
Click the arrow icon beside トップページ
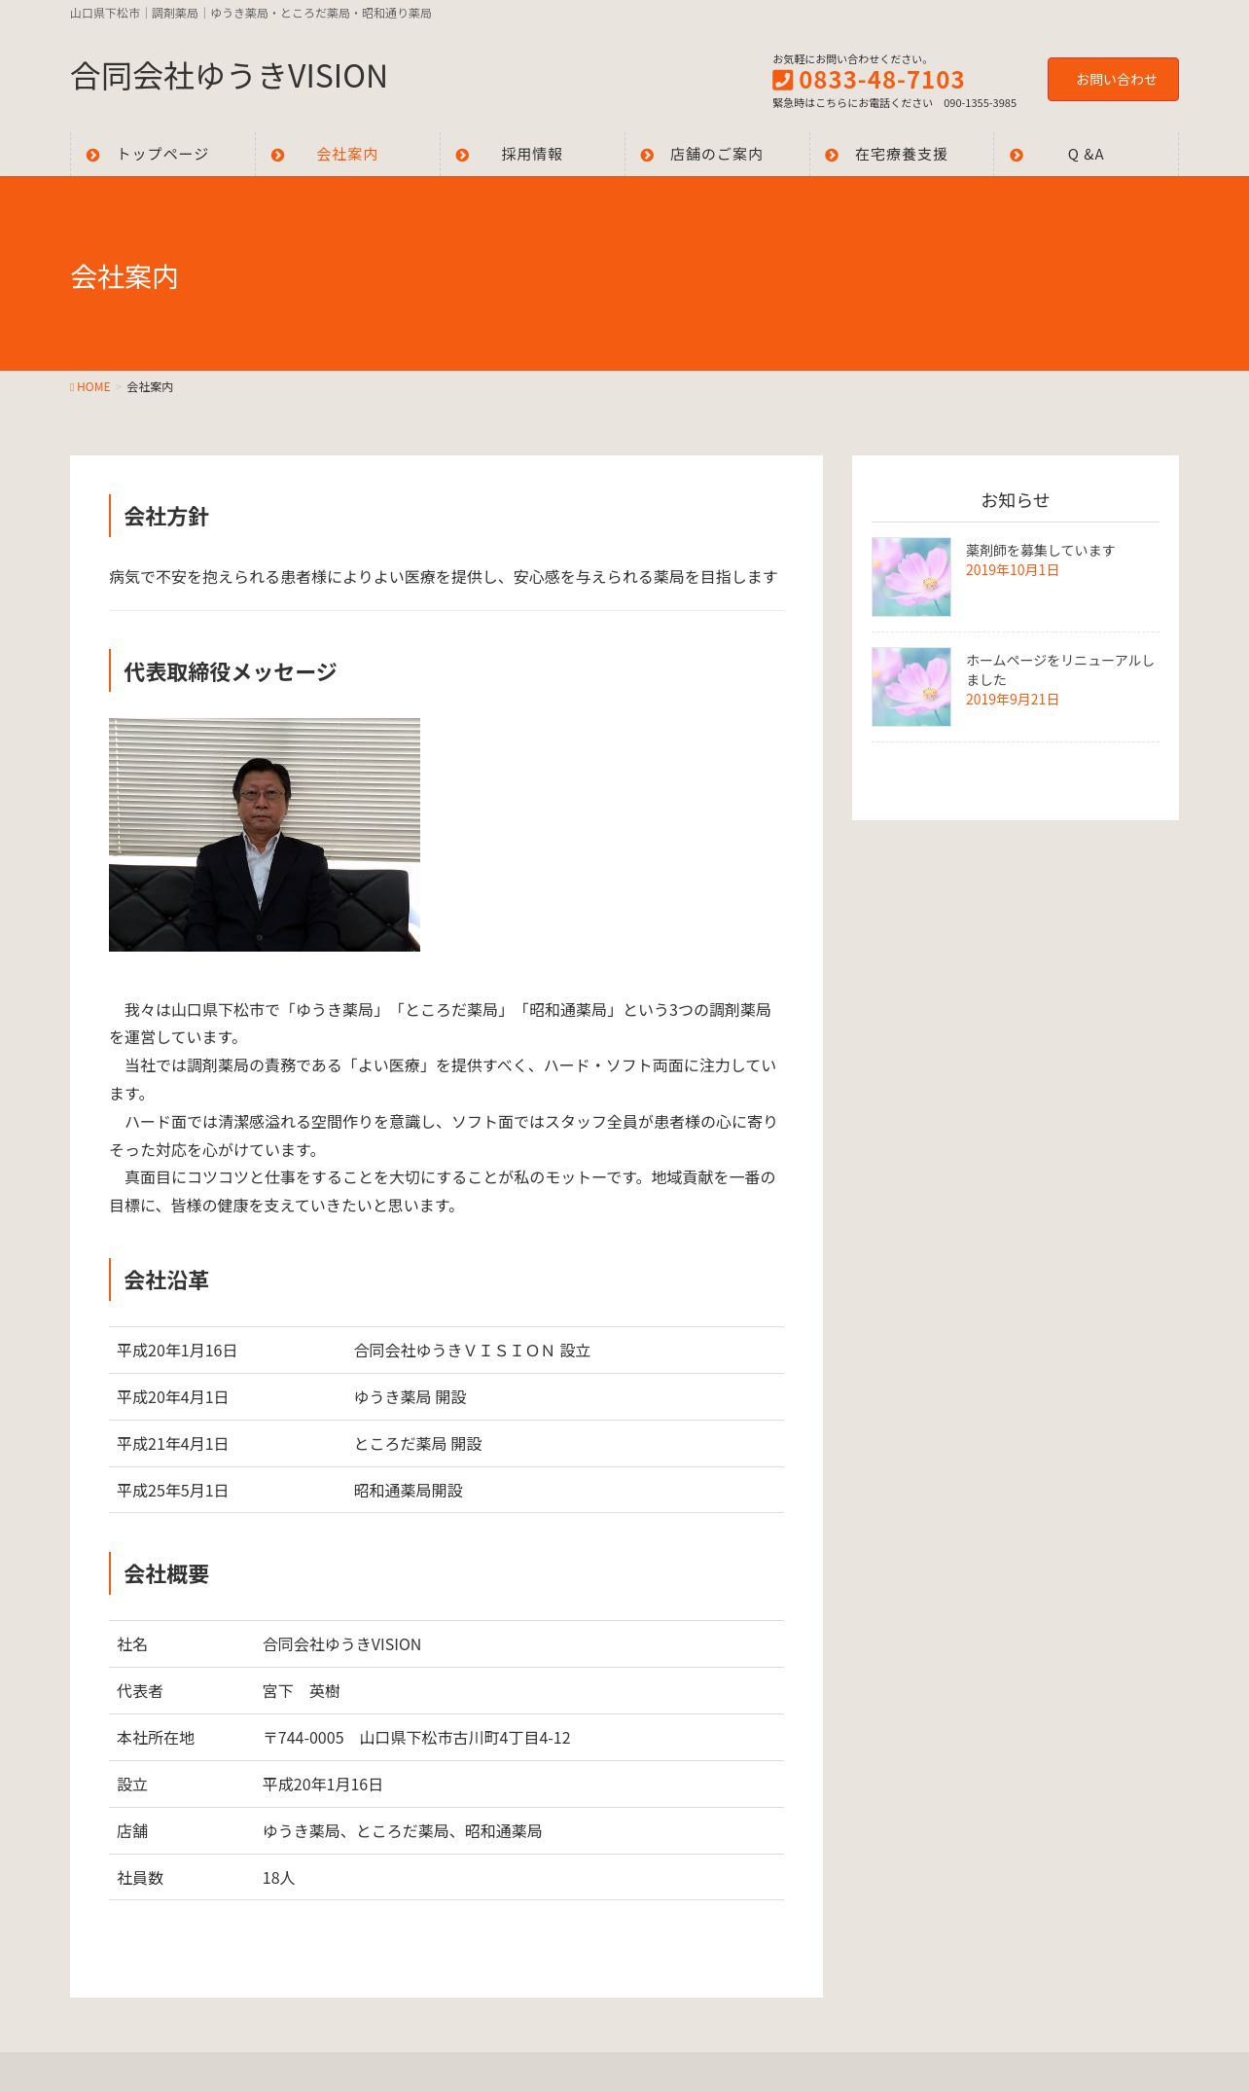point(93,155)
